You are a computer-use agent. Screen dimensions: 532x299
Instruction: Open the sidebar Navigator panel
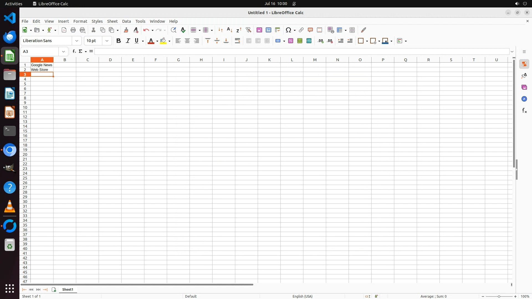click(x=524, y=99)
